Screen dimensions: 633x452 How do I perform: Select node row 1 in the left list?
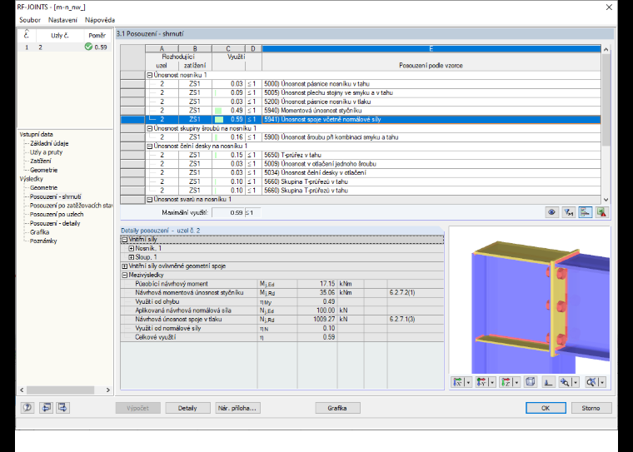pyautogui.click(x=65, y=47)
